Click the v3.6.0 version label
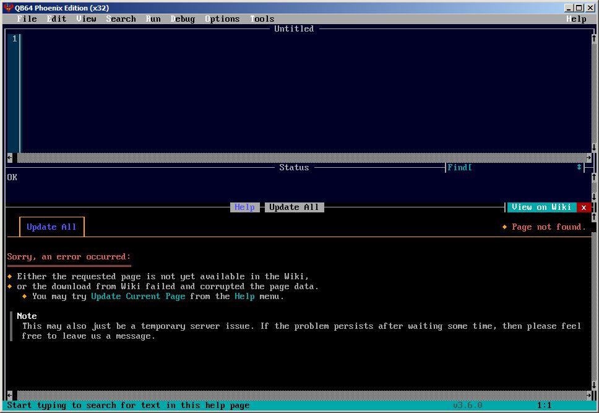The width and height of the screenshot is (599, 413). click(468, 406)
